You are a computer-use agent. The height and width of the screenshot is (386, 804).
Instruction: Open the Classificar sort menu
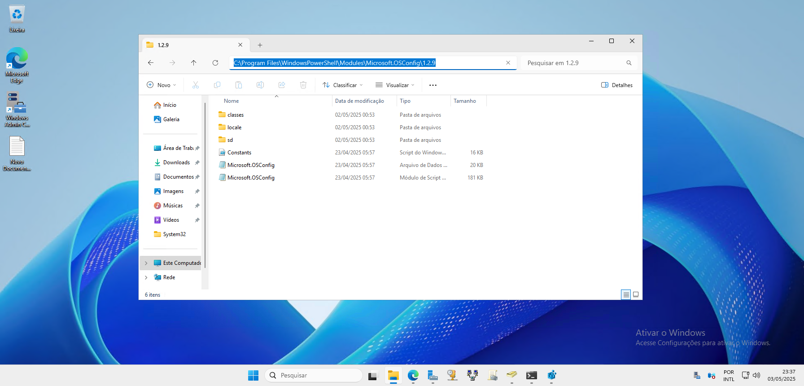click(343, 85)
